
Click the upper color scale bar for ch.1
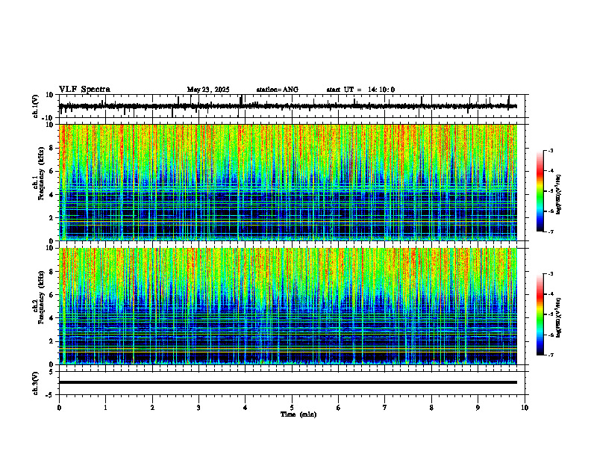tap(540, 191)
